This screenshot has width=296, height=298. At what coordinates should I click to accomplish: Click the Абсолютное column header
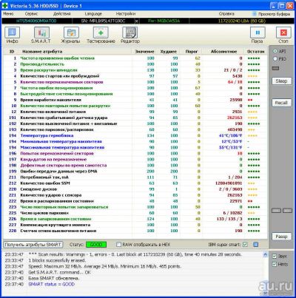pos(223,52)
